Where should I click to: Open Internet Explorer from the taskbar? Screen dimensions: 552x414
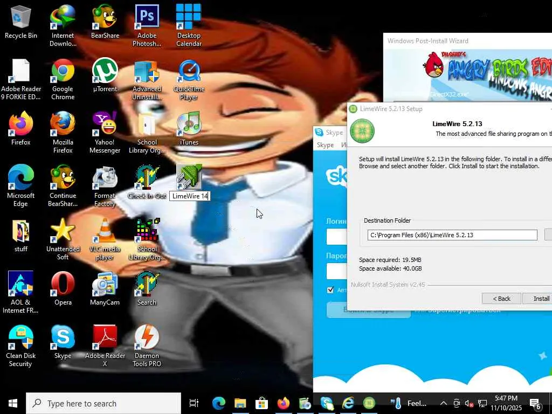pyautogui.click(x=348, y=403)
